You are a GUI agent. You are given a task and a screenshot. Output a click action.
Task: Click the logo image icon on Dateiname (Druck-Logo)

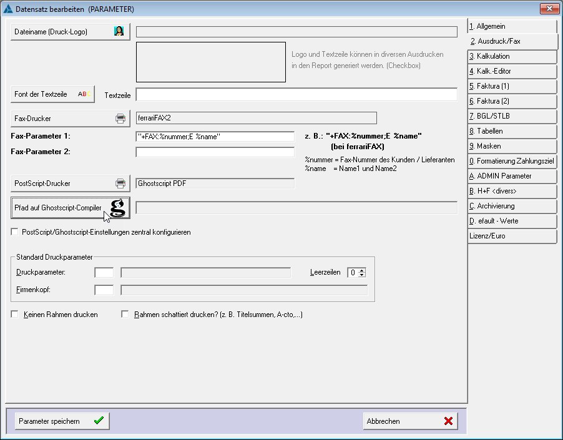120,31
